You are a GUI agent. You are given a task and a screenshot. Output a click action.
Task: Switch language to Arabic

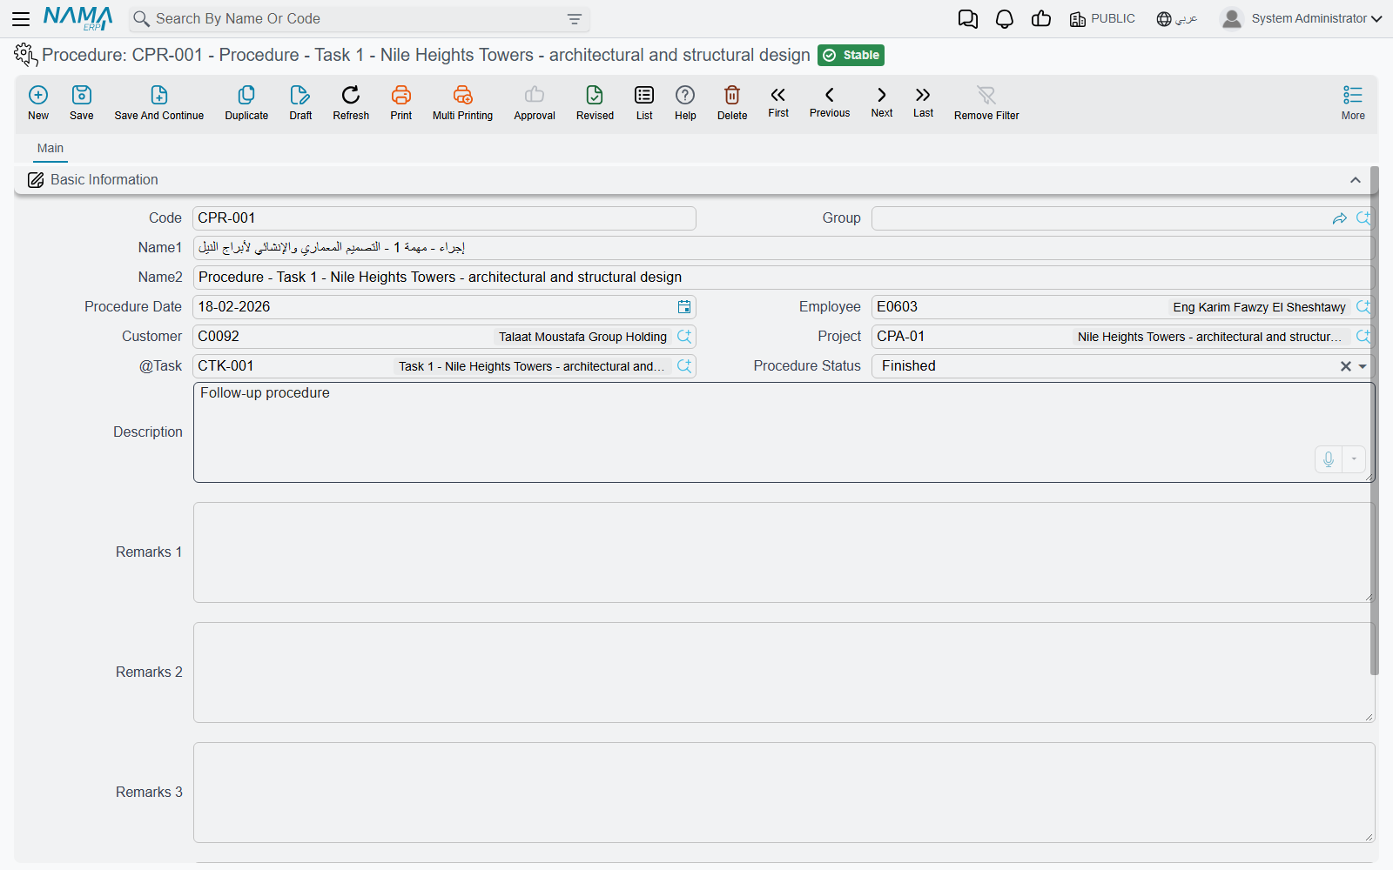click(1177, 19)
